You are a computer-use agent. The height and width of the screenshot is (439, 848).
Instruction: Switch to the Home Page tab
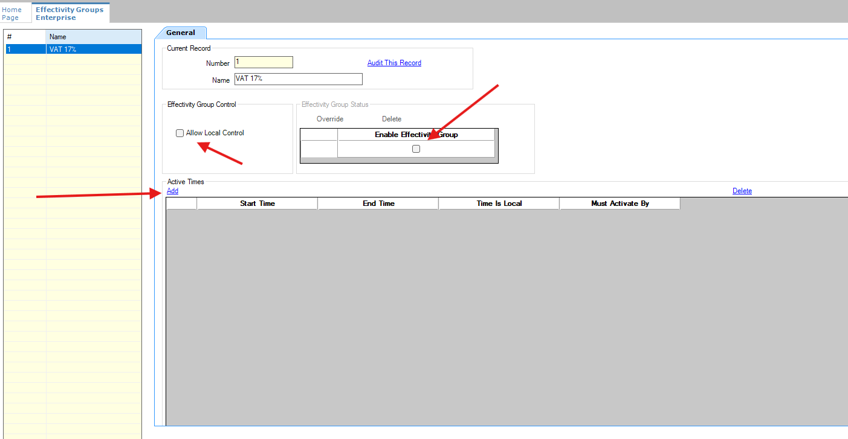click(11, 13)
